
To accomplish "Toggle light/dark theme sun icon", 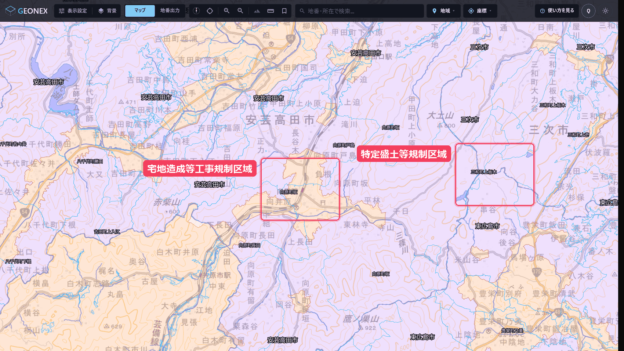I will pyautogui.click(x=605, y=11).
